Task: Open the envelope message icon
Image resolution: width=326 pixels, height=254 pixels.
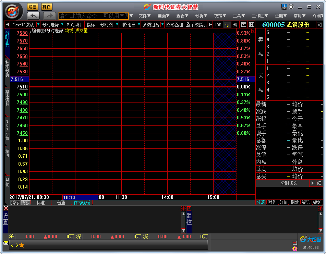Action: 6,243
